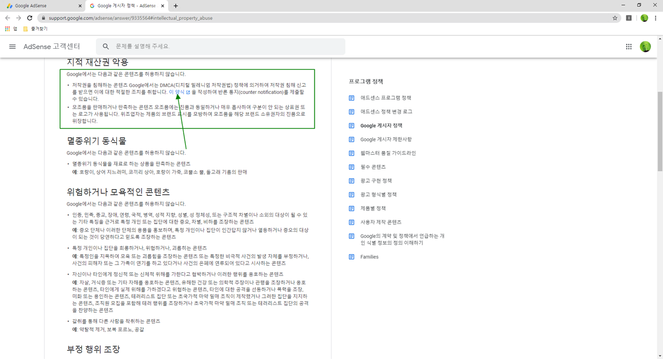The image size is (663, 359).
Task: Open the 제품별 정책 link
Action: tap(373, 208)
